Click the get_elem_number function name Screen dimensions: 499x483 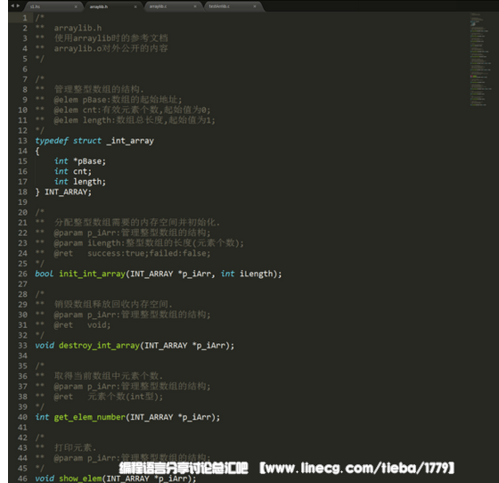click(x=90, y=417)
